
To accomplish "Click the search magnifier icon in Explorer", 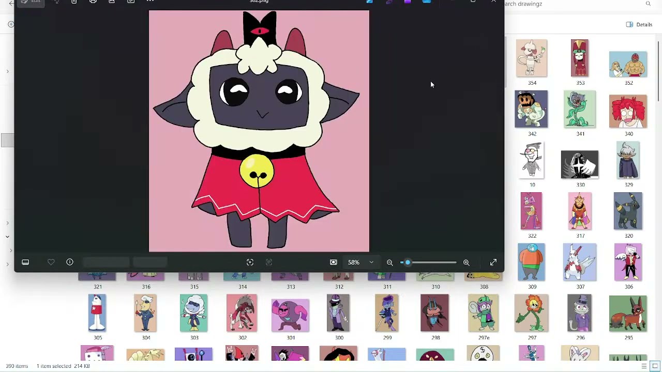I will [648, 4].
